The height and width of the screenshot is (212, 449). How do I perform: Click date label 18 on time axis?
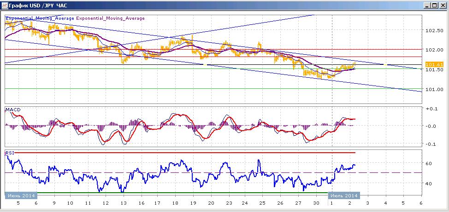click(x=176, y=203)
